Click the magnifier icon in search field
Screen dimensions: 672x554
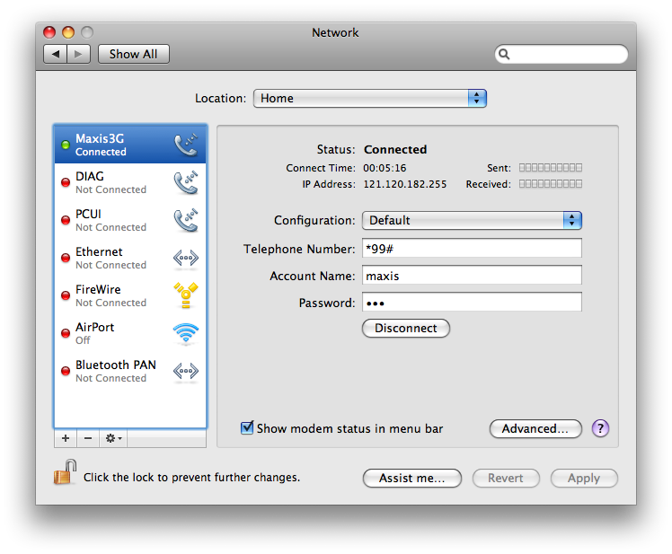click(506, 55)
